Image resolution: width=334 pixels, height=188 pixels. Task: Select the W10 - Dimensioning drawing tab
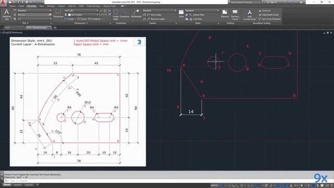coord(38,28)
